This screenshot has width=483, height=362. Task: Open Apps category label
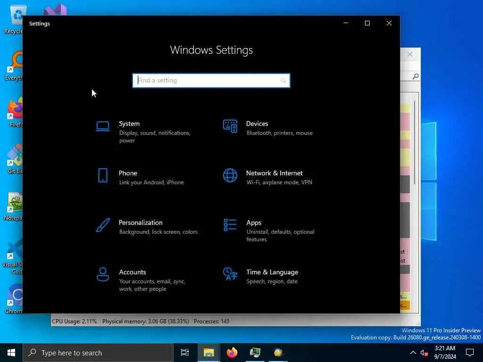tap(253, 222)
